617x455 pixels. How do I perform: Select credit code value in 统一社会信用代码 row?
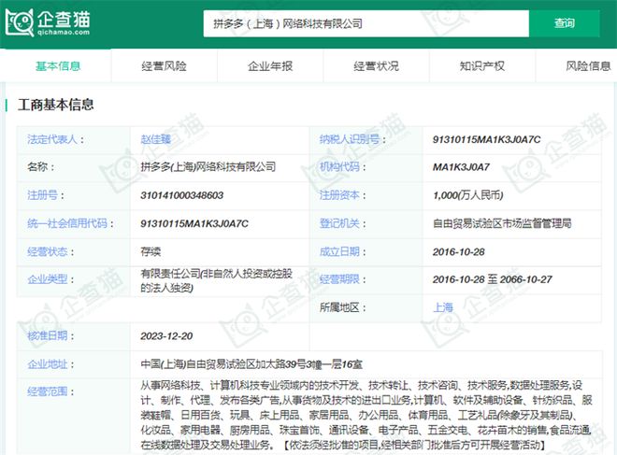click(x=194, y=224)
